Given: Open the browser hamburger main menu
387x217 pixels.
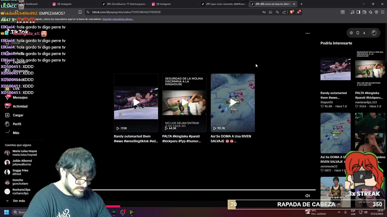Looking at the screenshot, I should tap(382, 12).
